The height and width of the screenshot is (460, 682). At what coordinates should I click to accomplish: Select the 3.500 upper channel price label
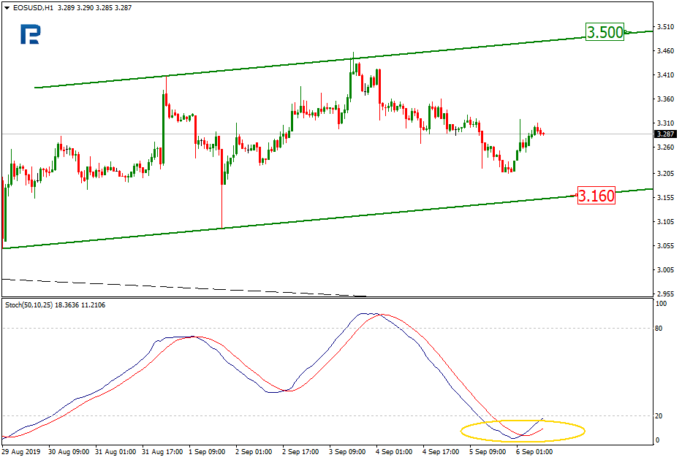(605, 32)
